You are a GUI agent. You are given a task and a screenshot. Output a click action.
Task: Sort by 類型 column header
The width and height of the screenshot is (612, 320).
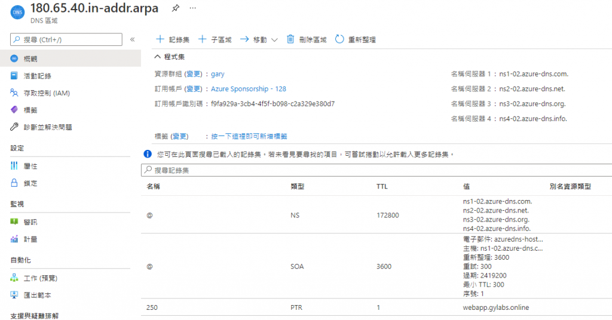pos(298,186)
